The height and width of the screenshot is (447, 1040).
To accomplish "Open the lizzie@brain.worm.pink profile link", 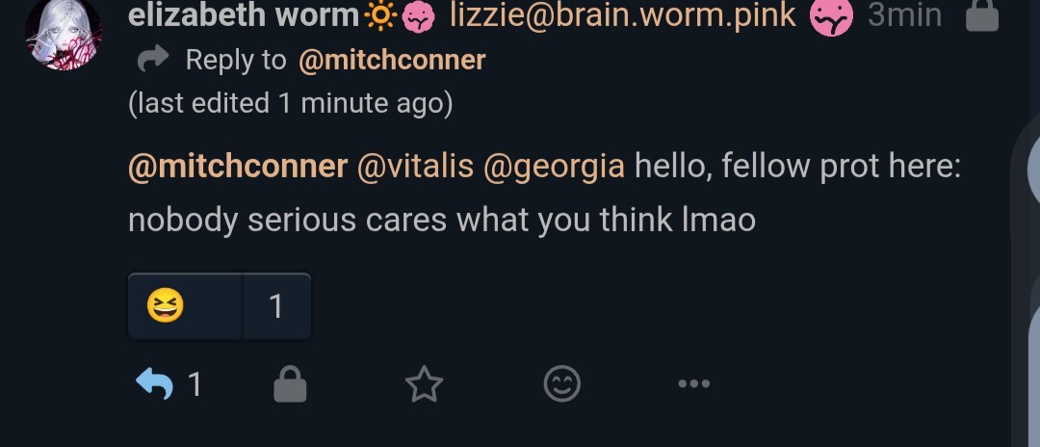I will coord(623,14).
